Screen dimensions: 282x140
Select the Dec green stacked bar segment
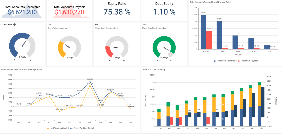coord(259,84)
